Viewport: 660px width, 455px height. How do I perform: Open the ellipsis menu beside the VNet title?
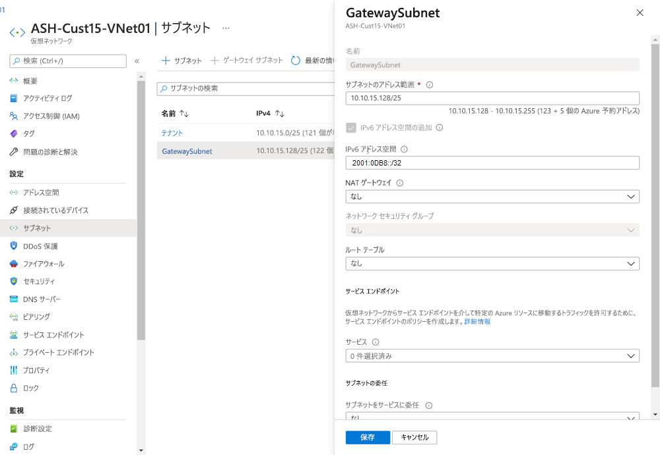(x=226, y=26)
